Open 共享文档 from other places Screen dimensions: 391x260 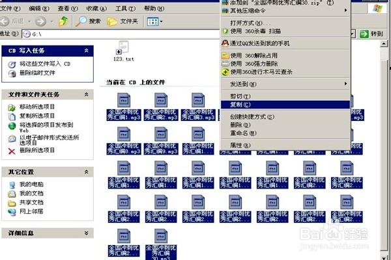click(31, 203)
